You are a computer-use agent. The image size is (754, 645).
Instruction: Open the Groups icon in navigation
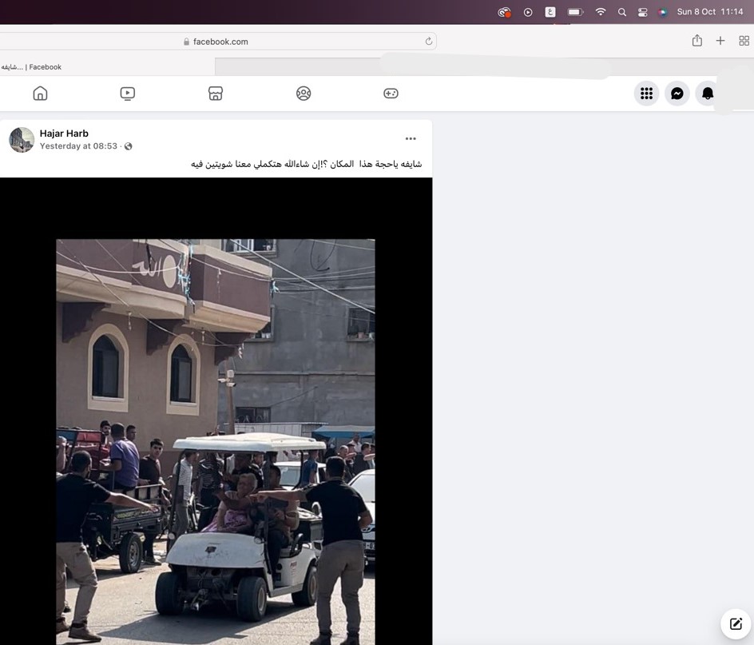coord(304,94)
